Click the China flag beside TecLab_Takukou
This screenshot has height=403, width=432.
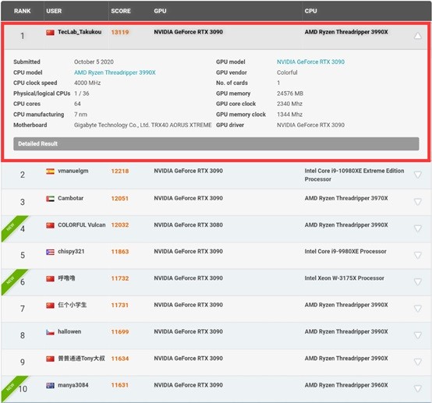50,33
